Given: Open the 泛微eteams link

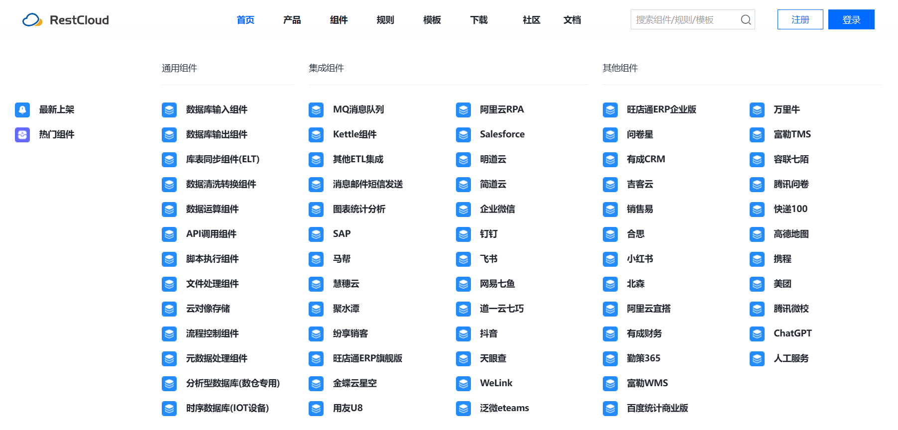Looking at the screenshot, I should tap(505, 408).
